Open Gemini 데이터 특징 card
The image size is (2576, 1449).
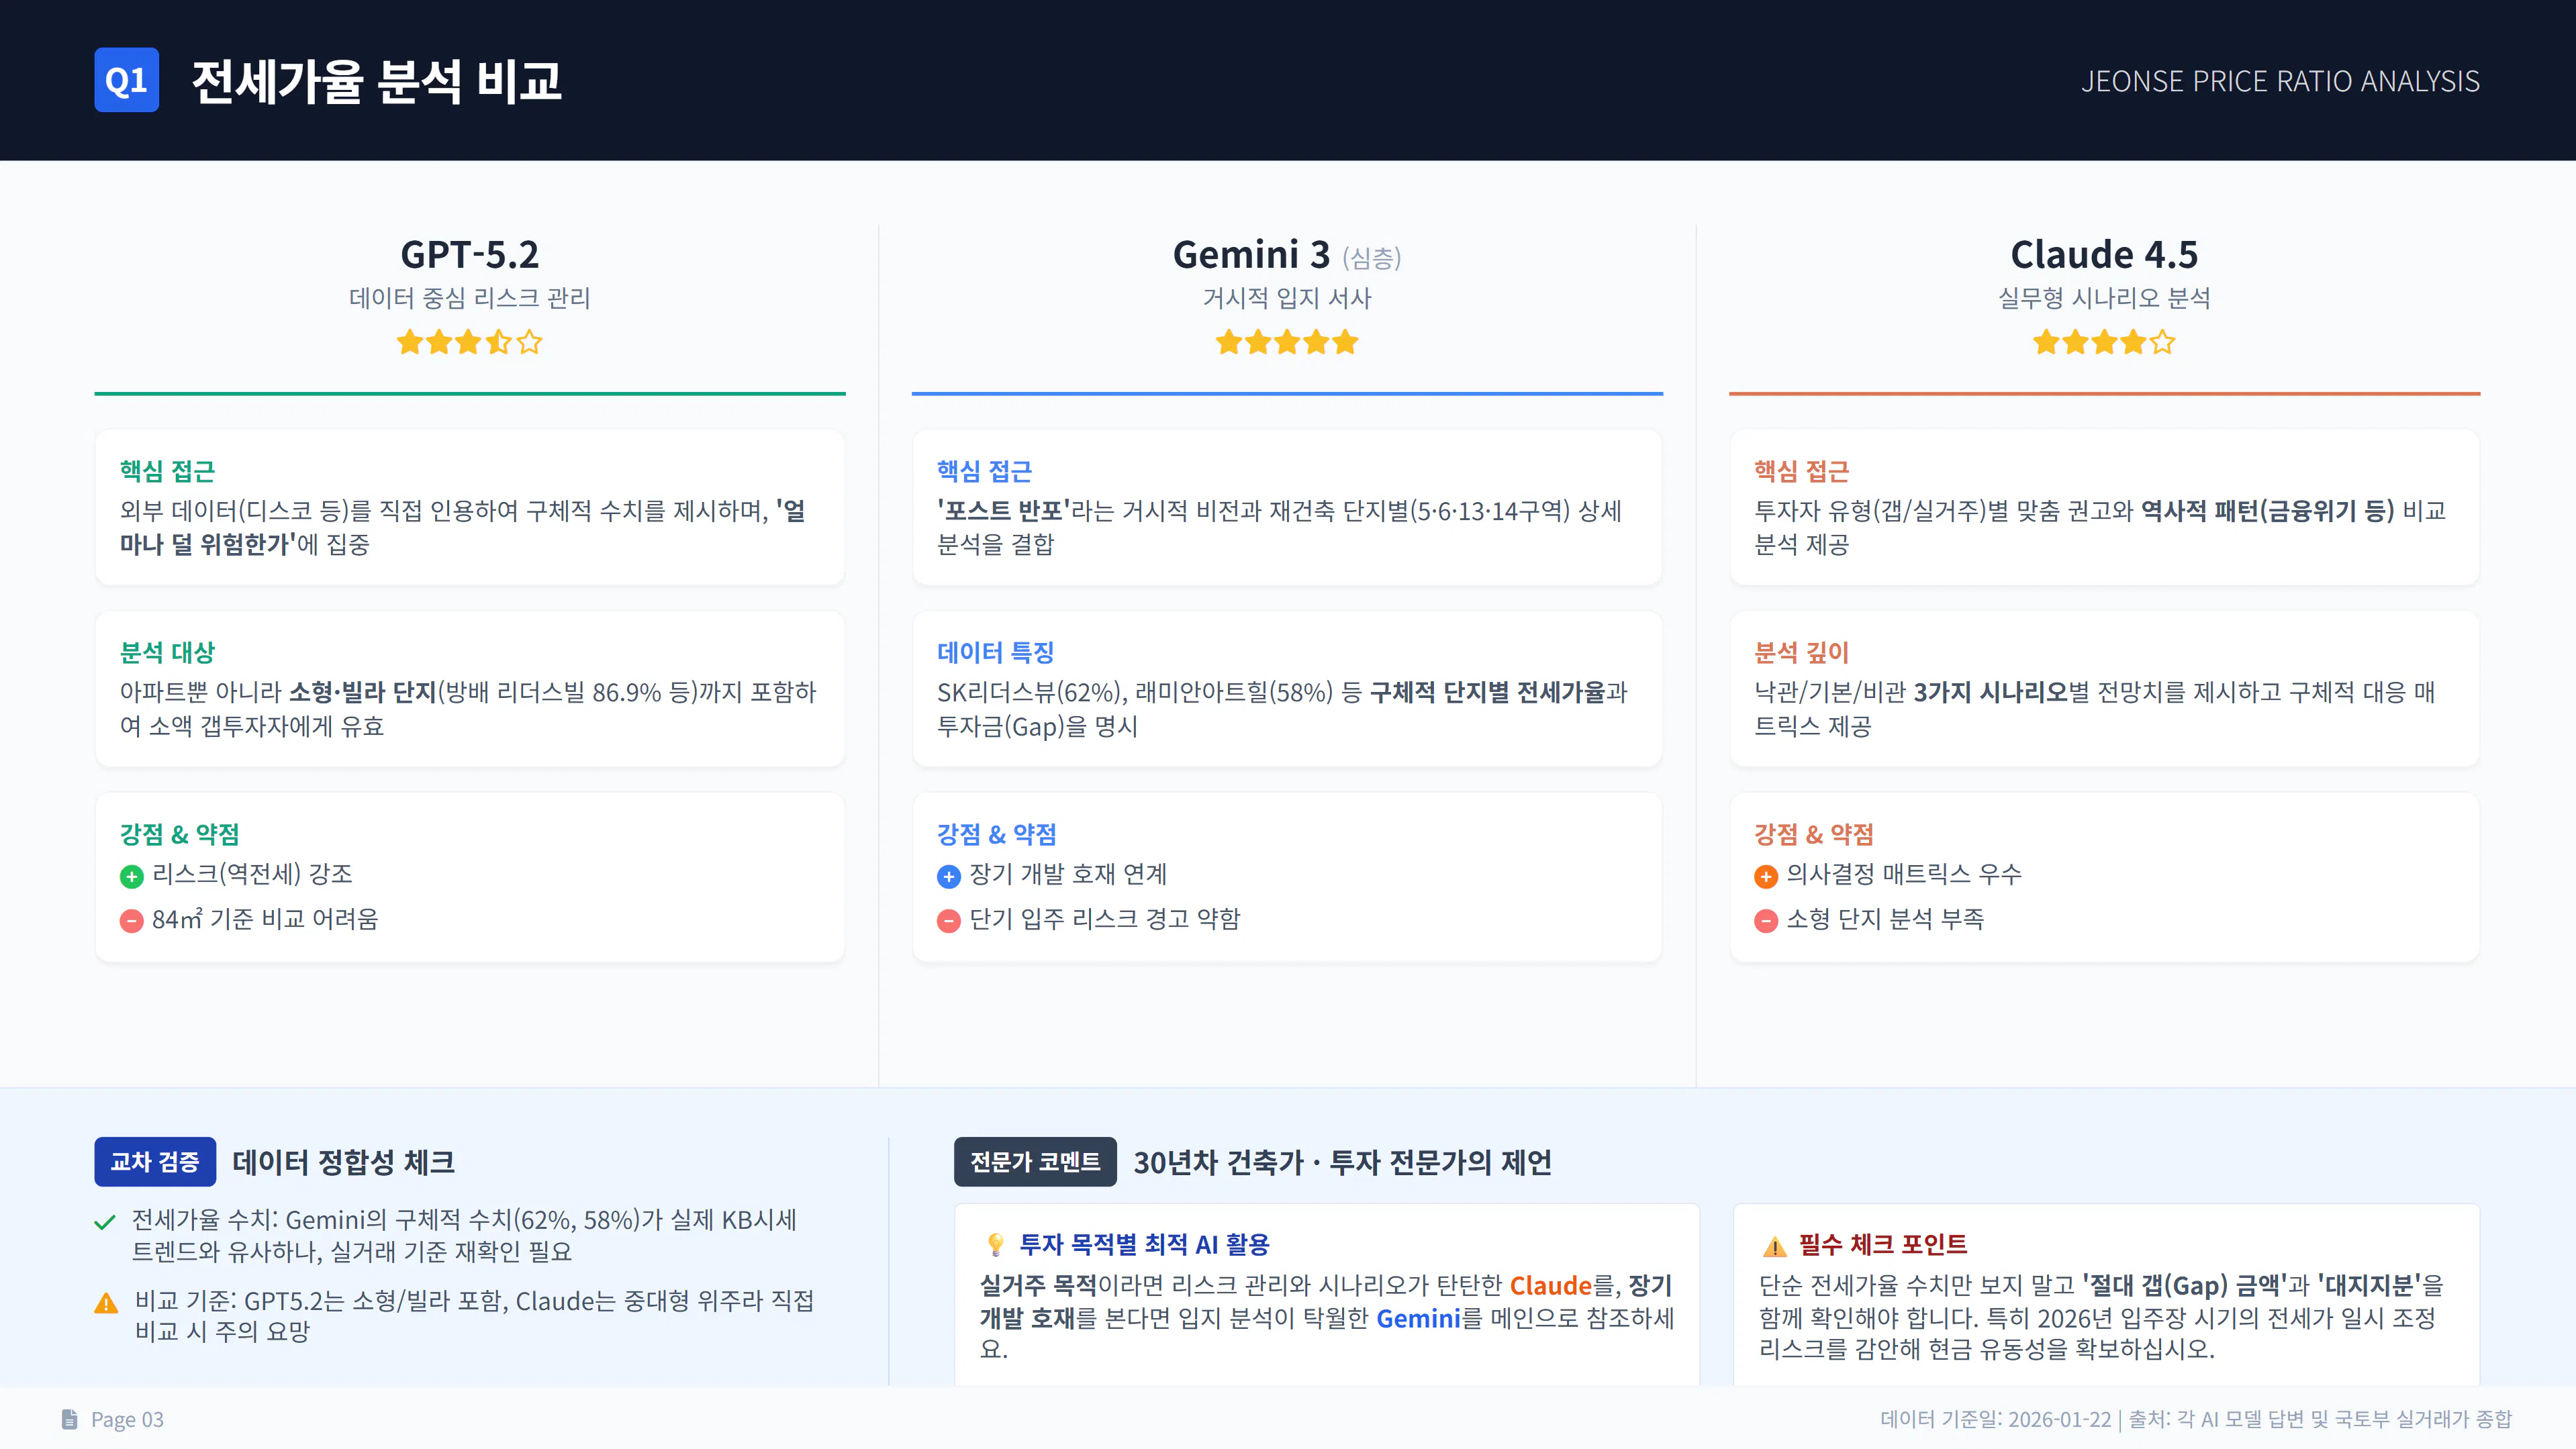coord(1287,689)
